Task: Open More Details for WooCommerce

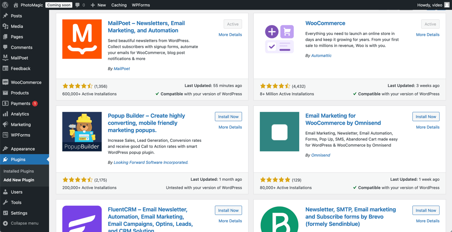Action: tap(427, 34)
